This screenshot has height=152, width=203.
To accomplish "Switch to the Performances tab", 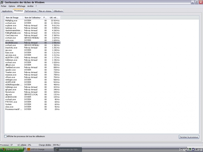I will [x=30, y=11].
